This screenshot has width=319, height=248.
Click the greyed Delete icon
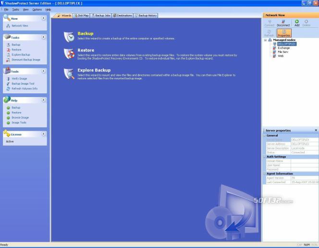coord(306,23)
